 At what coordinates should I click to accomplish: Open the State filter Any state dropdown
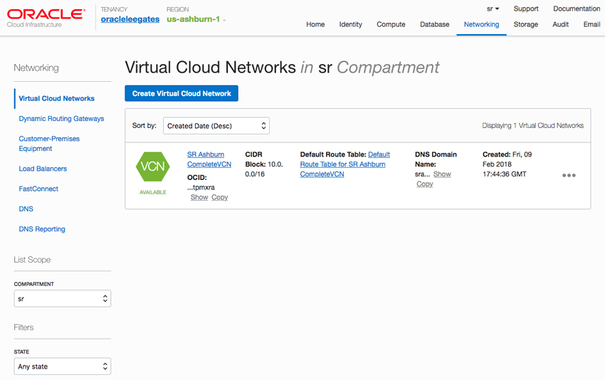tap(62, 366)
